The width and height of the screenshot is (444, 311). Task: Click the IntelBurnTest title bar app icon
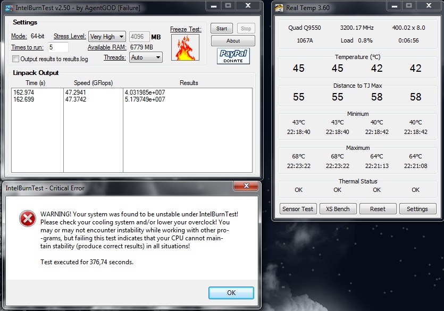coord(9,8)
